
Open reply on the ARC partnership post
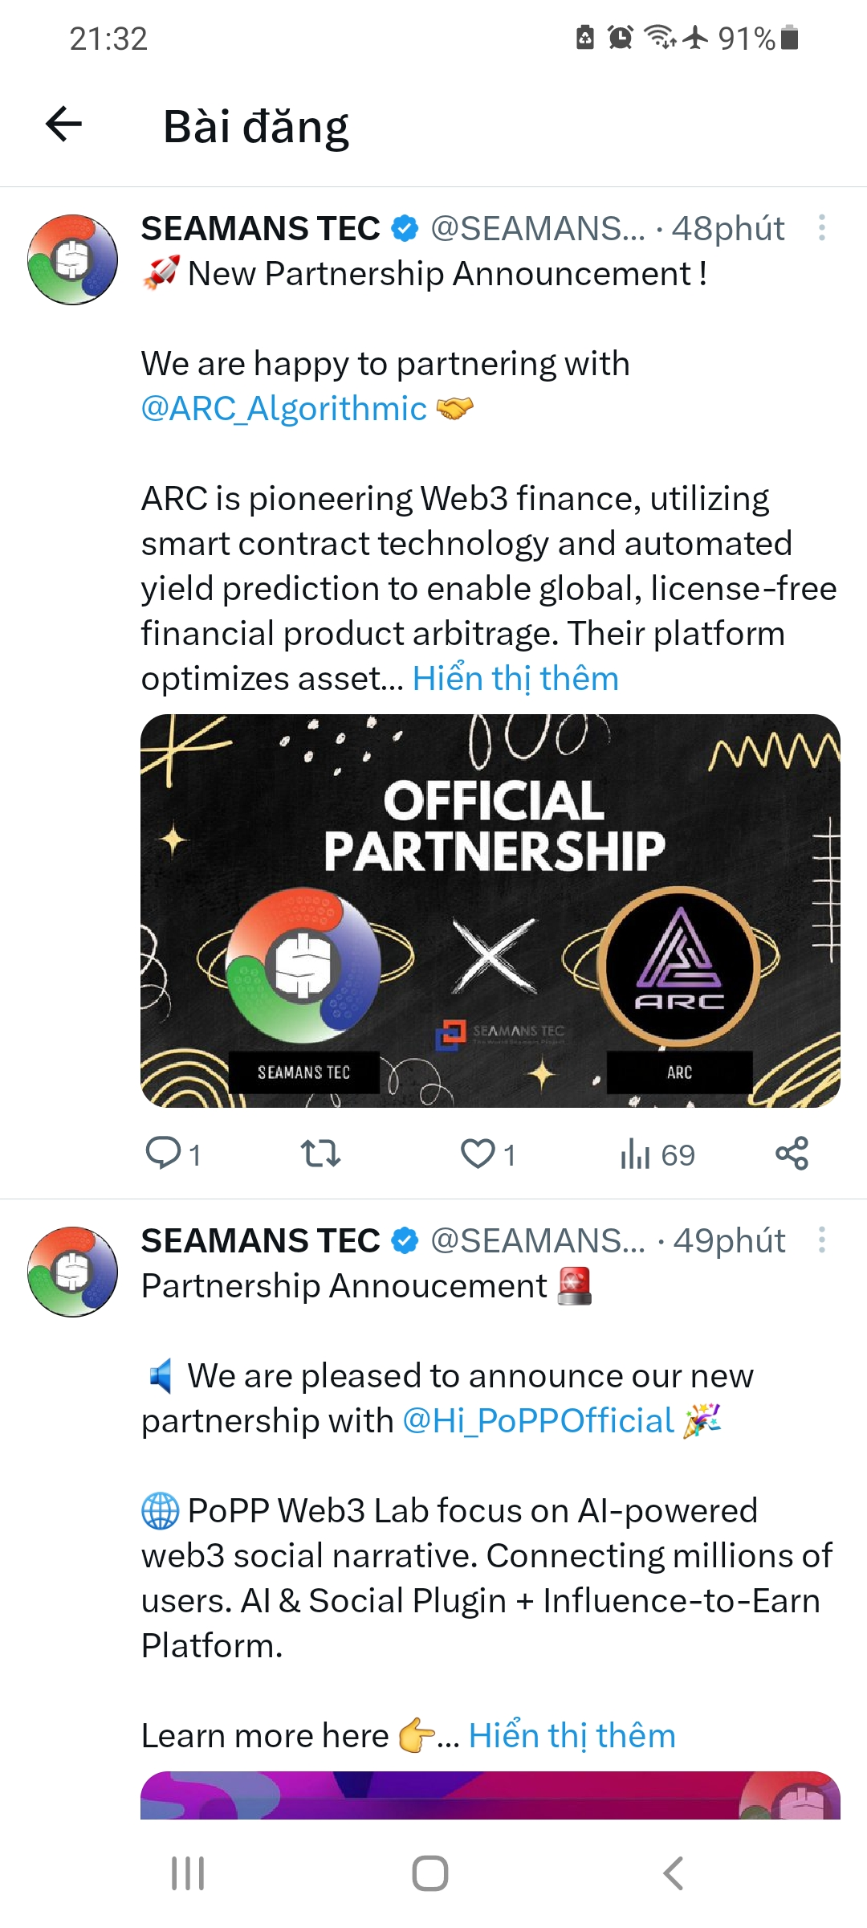tap(173, 1154)
